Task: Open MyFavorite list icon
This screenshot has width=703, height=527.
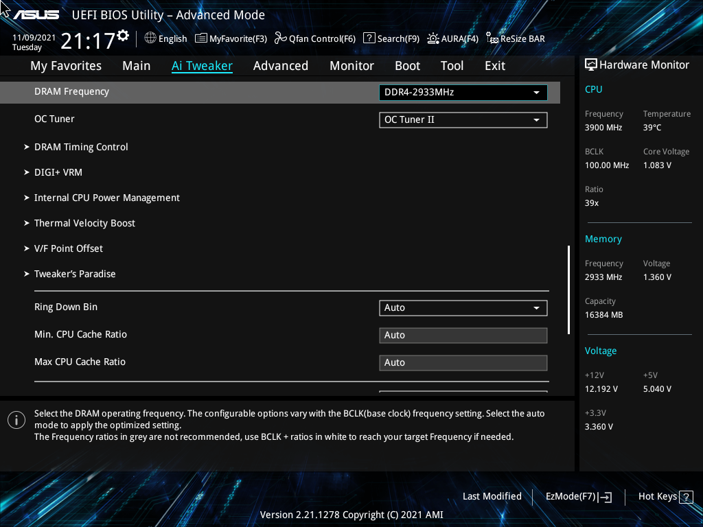Action: (201, 38)
